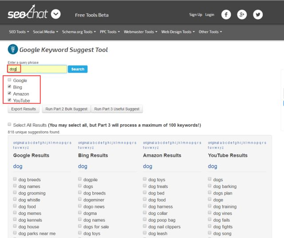
Task: Open the Google Plus icon
Action: tap(242, 15)
